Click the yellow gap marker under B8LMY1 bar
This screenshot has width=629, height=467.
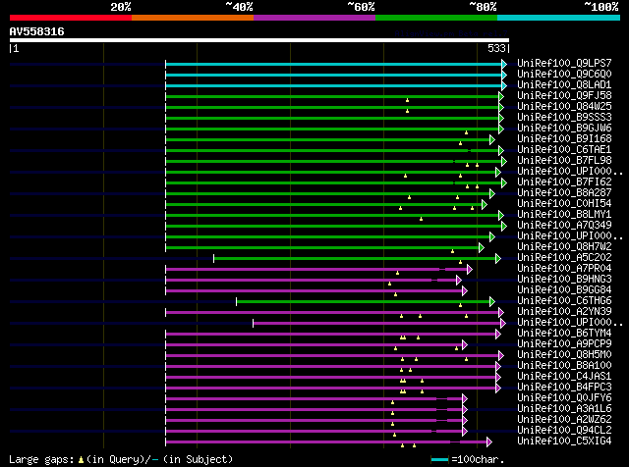422,219
